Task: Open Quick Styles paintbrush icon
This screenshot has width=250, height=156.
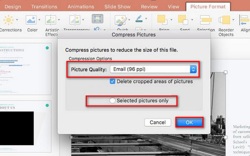Action: [x=121, y=20]
